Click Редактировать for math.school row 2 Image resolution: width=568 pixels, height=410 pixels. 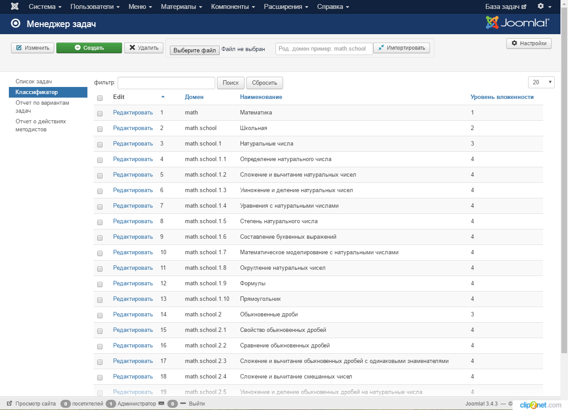tap(133, 128)
